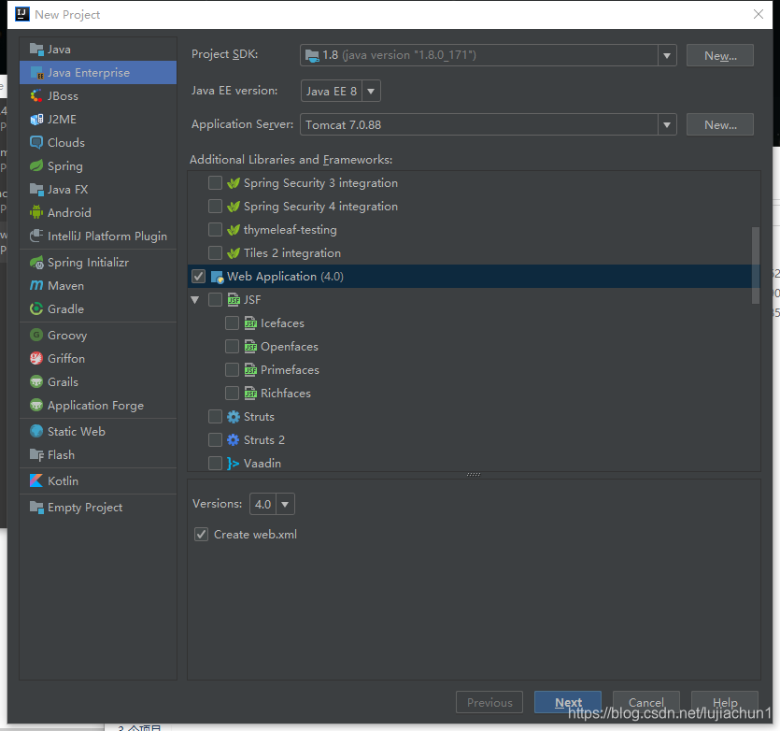Click the Gradle icon

coord(36,308)
